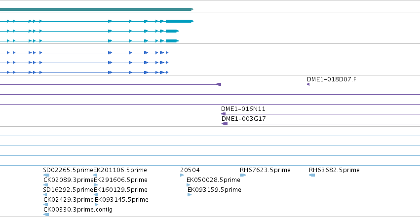420x217 pixels.
Task: Select the arrow glyph under EK093159.5prime
Action: (x=190, y=195)
